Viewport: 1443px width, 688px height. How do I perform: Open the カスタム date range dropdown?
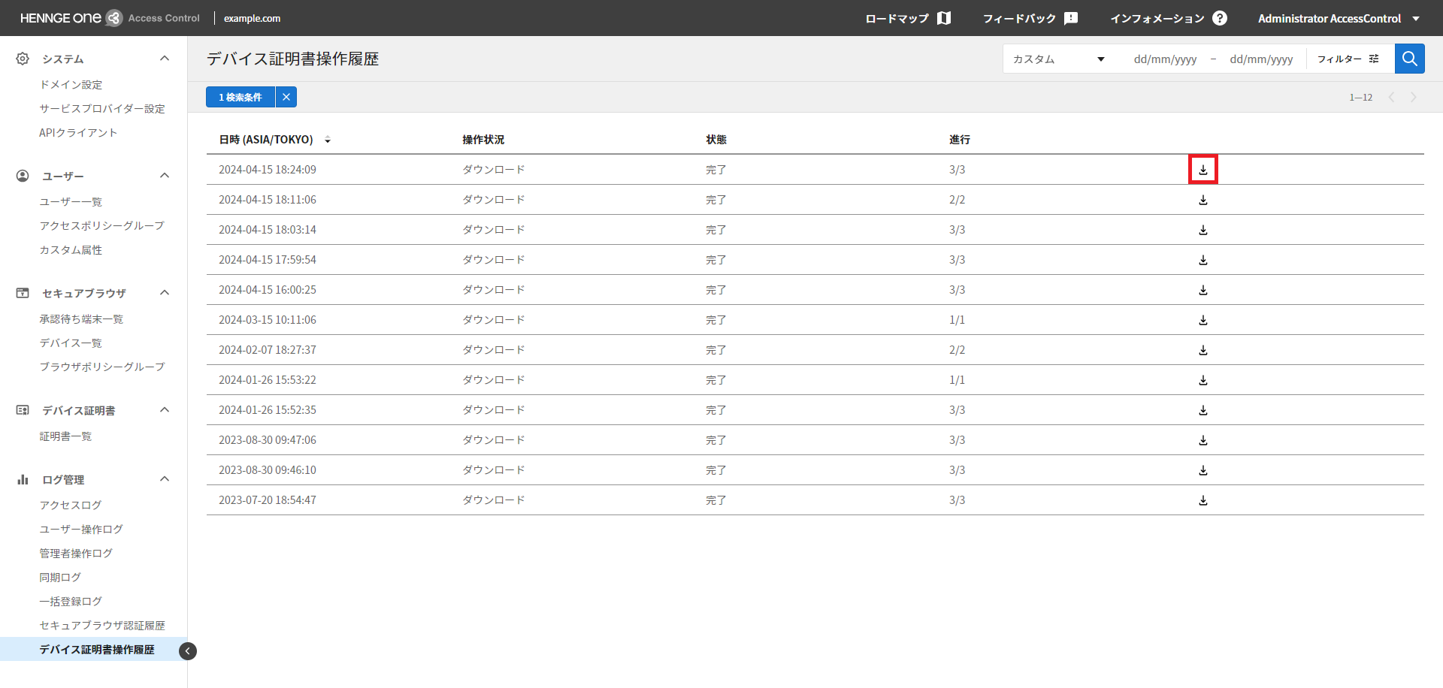(x=1058, y=59)
